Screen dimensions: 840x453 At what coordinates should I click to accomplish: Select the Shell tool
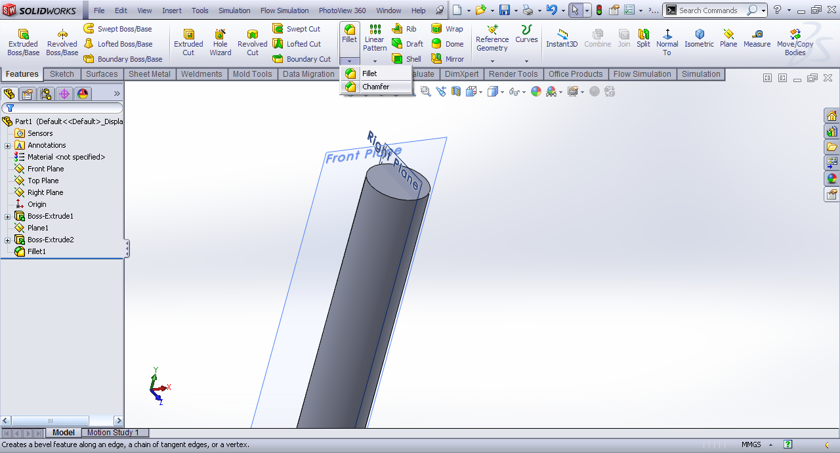(x=407, y=59)
